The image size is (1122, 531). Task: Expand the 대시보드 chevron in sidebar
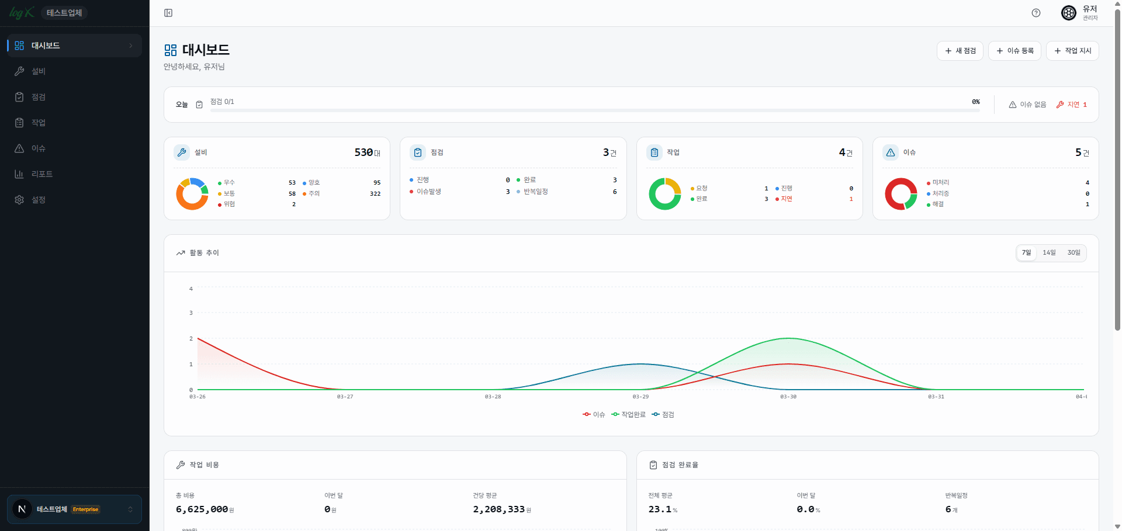pos(130,46)
